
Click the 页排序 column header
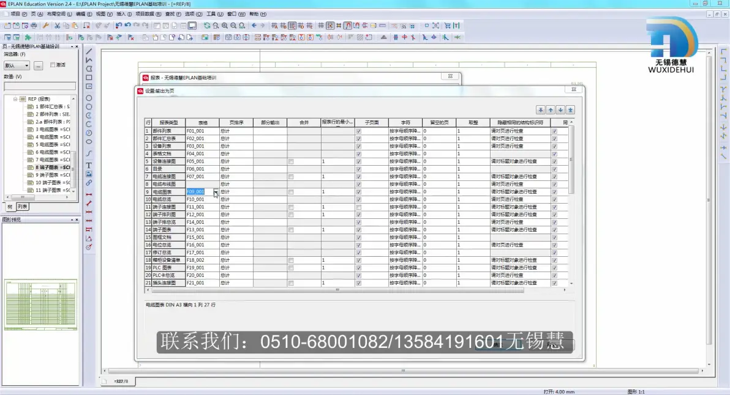coord(236,123)
